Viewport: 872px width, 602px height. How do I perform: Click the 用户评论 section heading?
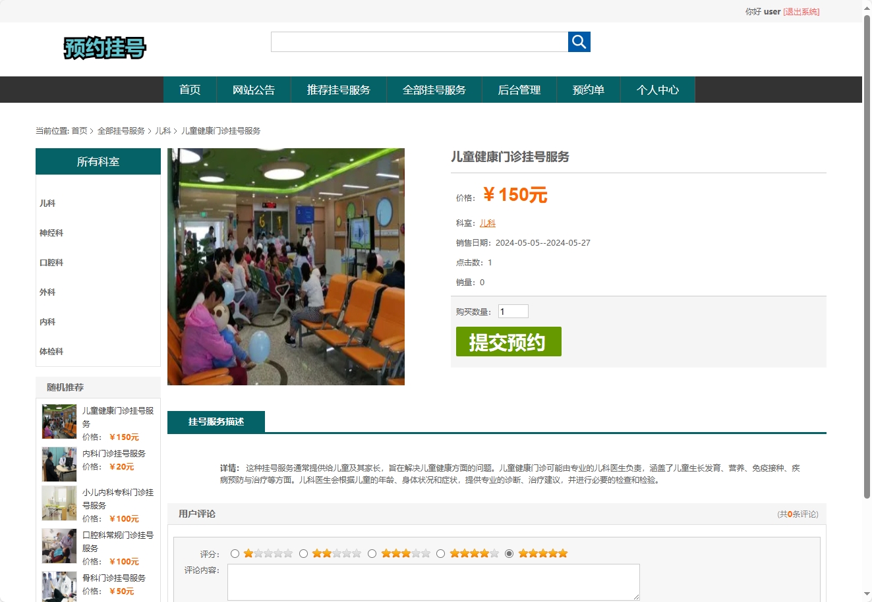point(197,514)
